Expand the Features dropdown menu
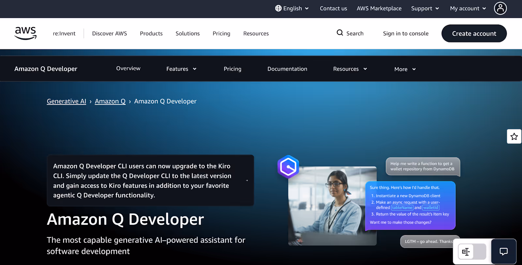522x265 pixels. [181, 69]
